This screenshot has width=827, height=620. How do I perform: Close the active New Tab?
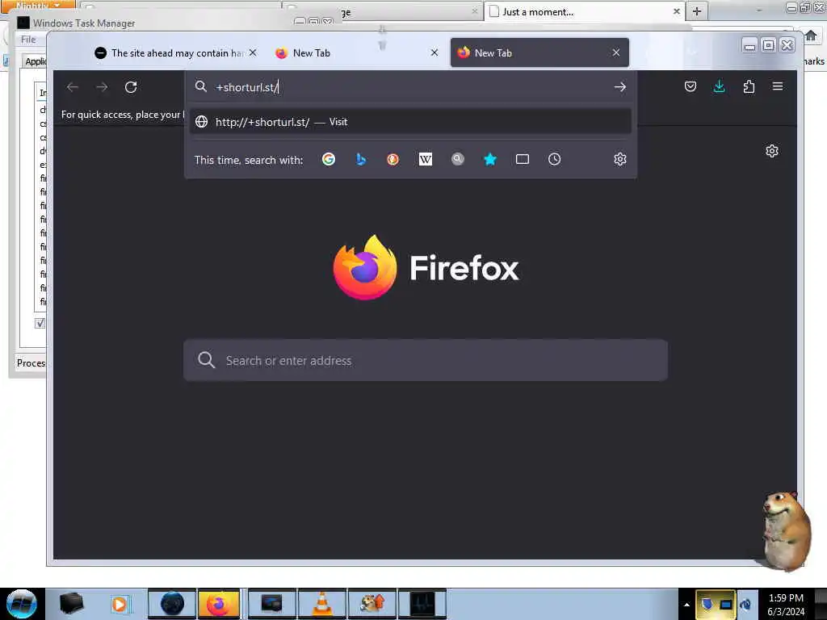click(x=616, y=52)
